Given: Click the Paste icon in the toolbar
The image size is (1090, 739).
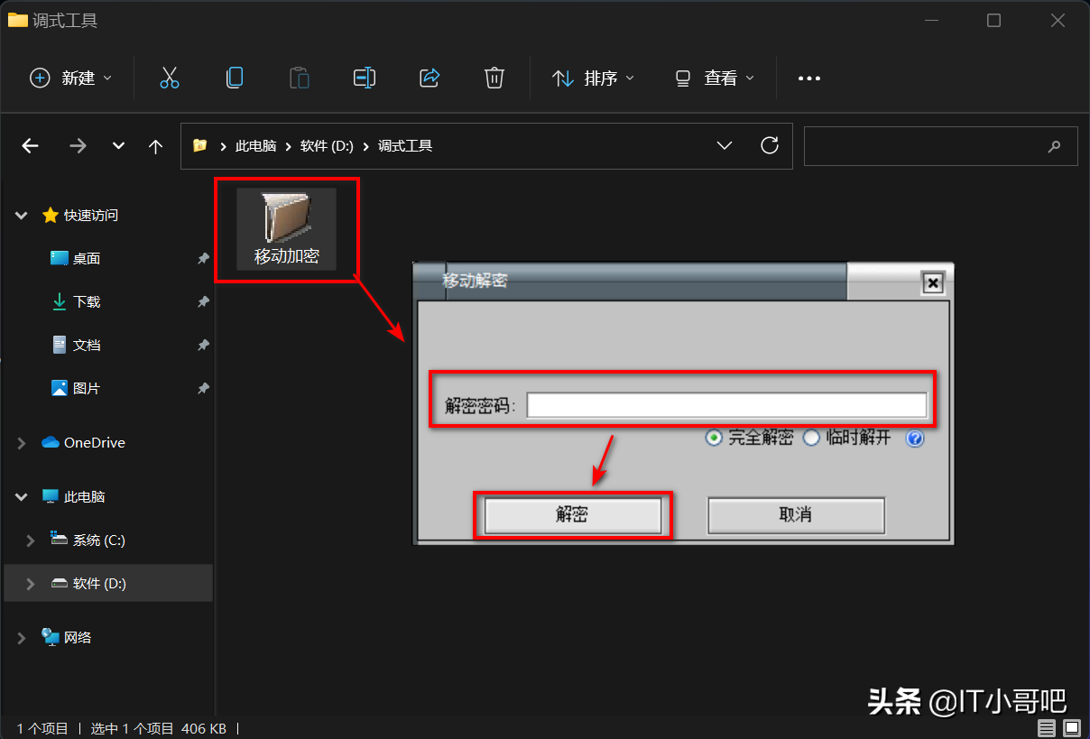Looking at the screenshot, I should pos(300,78).
